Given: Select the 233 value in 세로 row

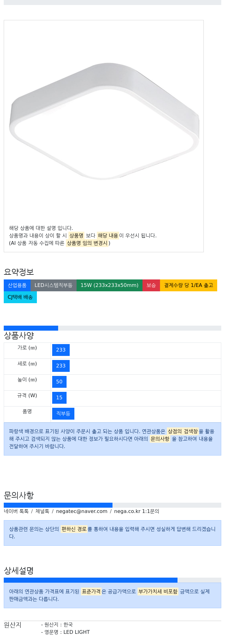Looking at the screenshot, I should coord(61,366).
